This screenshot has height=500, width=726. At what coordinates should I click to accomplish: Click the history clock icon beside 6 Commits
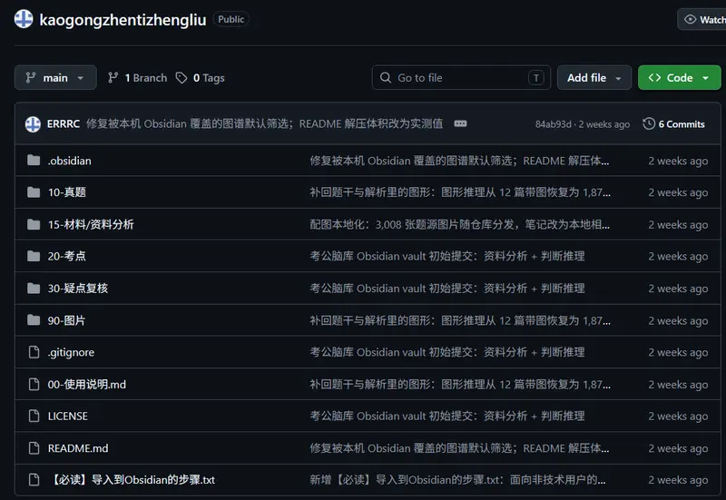pos(649,123)
